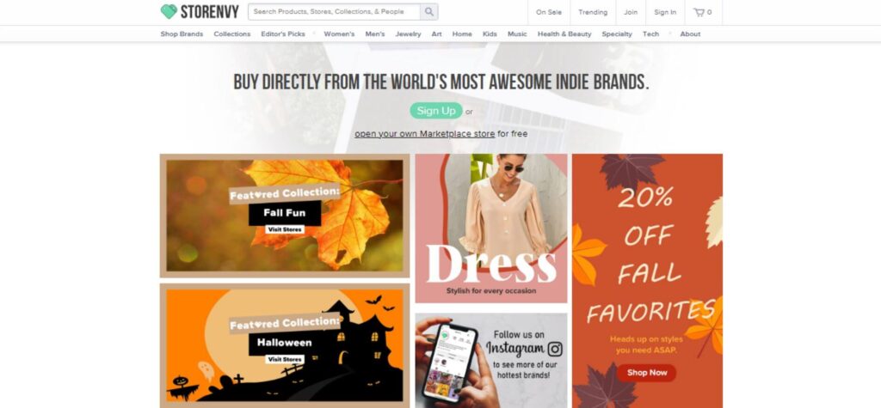The width and height of the screenshot is (881, 408).
Task: Open the Dress promotional banner
Action: [x=491, y=228]
